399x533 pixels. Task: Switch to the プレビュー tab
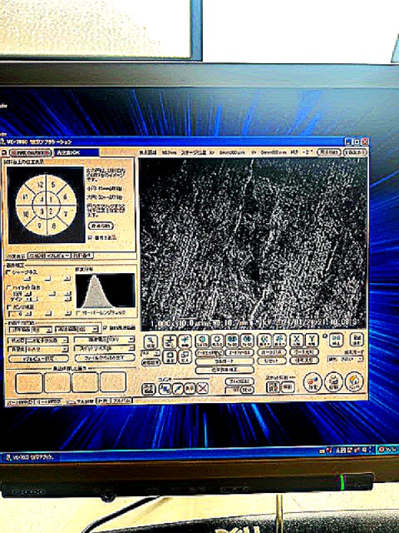pyautogui.click(x=57, y=256)
